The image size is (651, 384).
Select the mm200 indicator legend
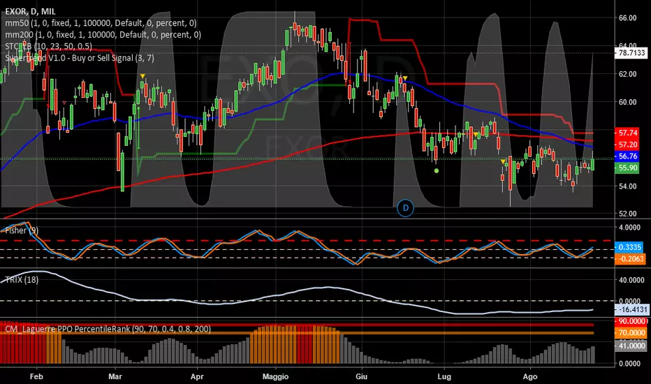click(x=103, y=35)
